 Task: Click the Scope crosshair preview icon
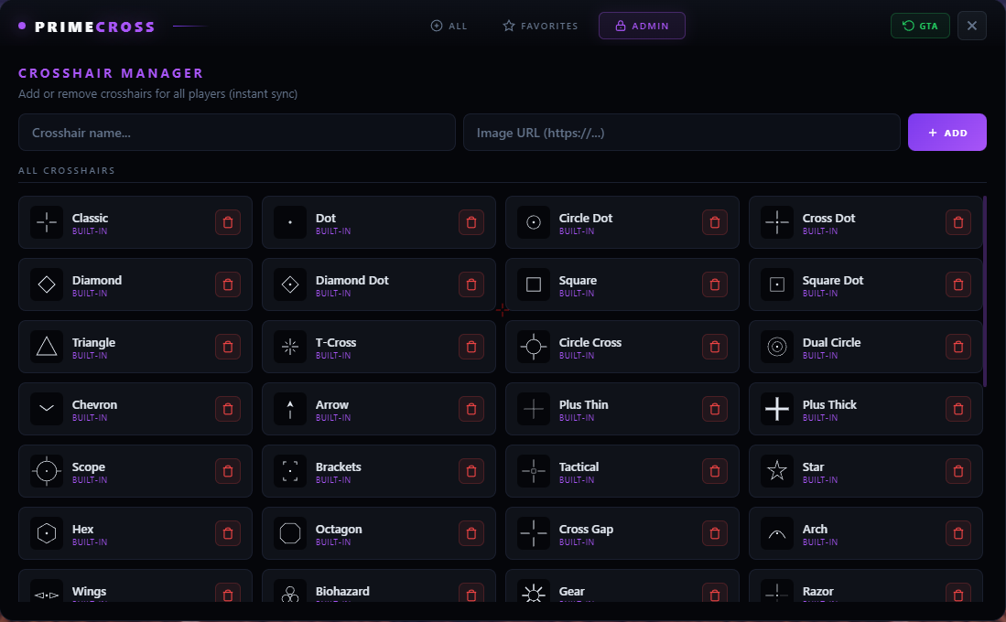tap(47, 471)
